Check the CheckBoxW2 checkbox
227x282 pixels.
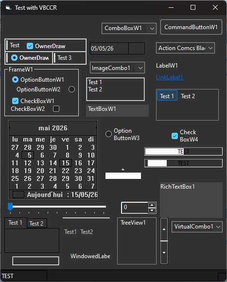[56, 109]
